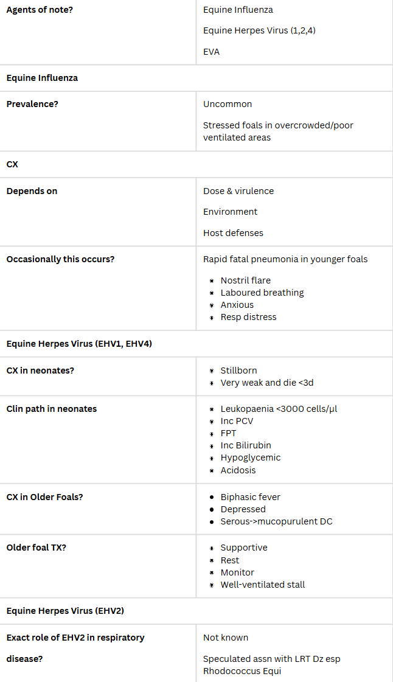393x682 pixels.
Task: Click the 'Uncommon' answer text
Action: [x=228, y=104]
